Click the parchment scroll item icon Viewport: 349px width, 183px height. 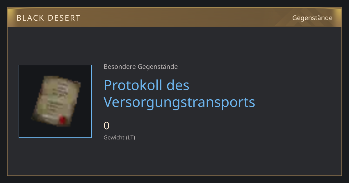tap(56, 101)
